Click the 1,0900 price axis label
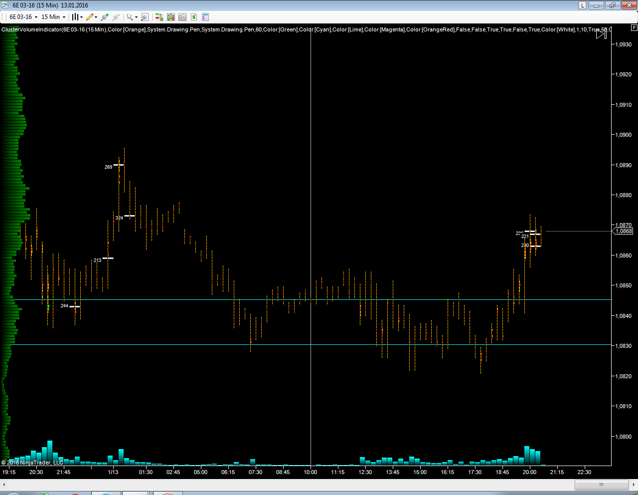Screen dimensions: 638x495 [624, 135]
